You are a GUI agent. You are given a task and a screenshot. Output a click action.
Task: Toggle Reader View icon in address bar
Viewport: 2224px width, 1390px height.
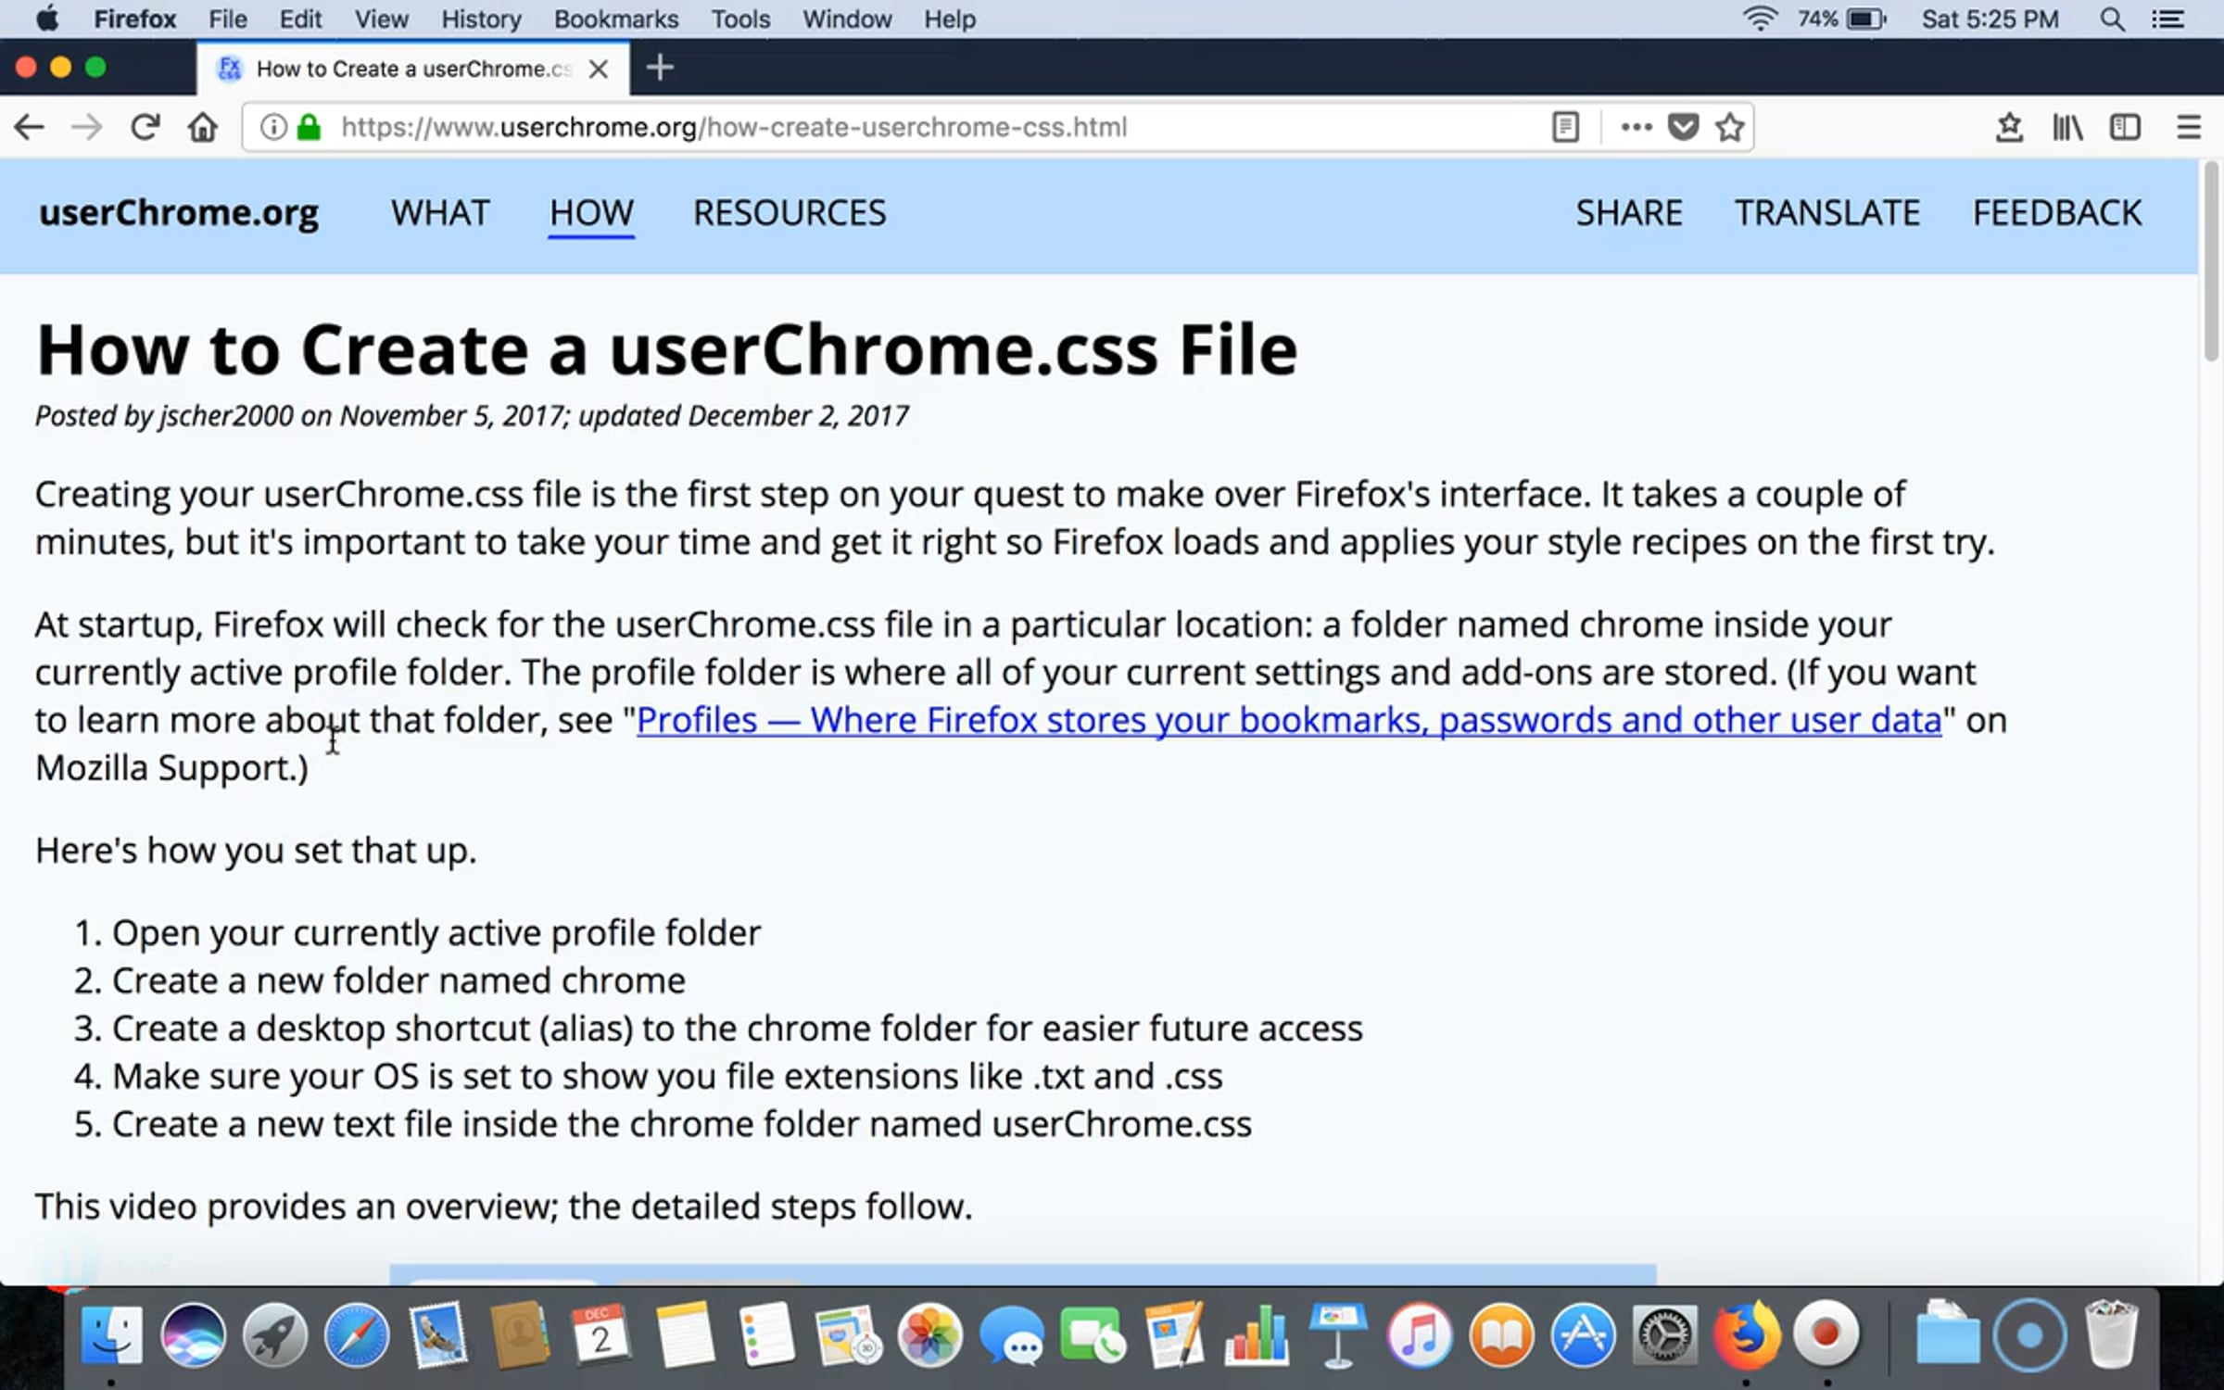click(x=1565, y=127)
